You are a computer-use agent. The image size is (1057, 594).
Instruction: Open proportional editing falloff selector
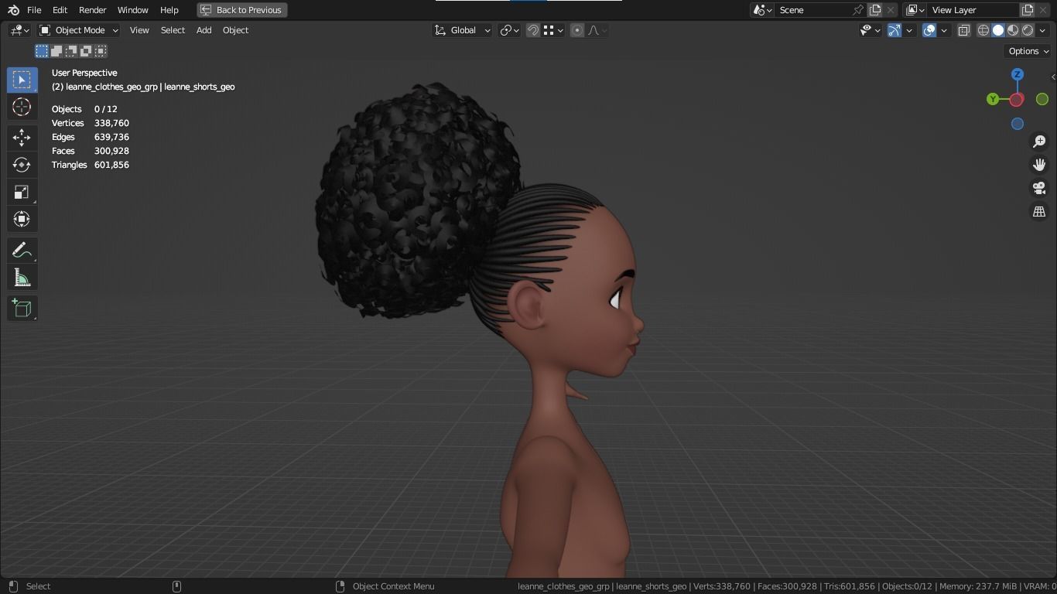tap(597, 30)
